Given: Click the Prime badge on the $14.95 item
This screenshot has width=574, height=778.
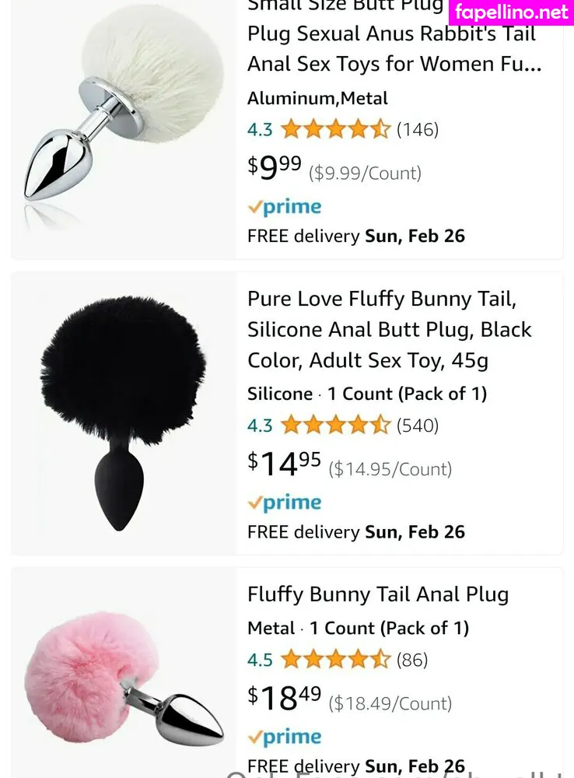Looking at the screenshot, I should tap(284, 503).
